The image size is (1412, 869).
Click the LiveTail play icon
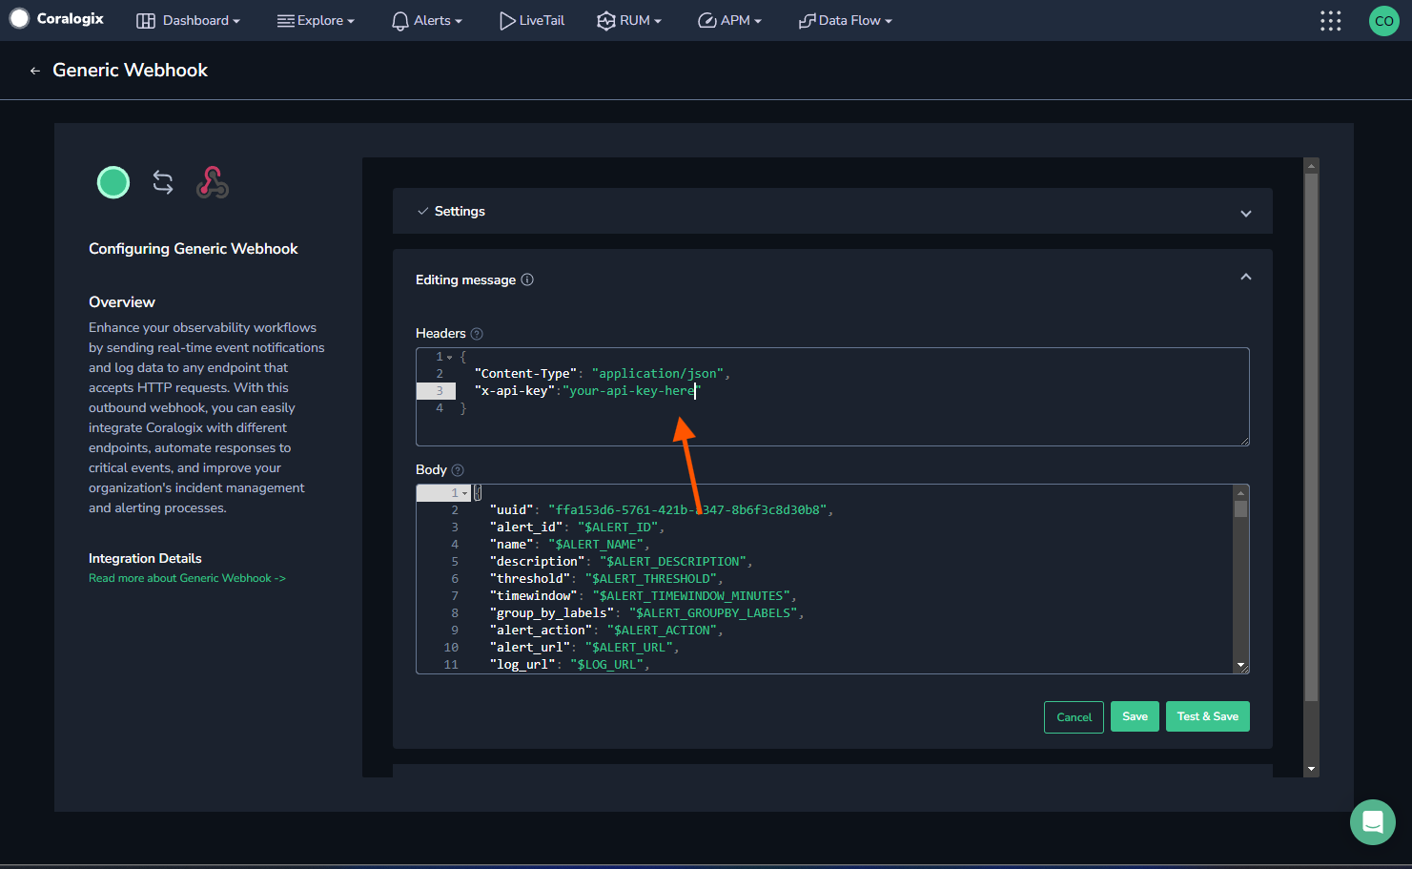pos(507,21)
